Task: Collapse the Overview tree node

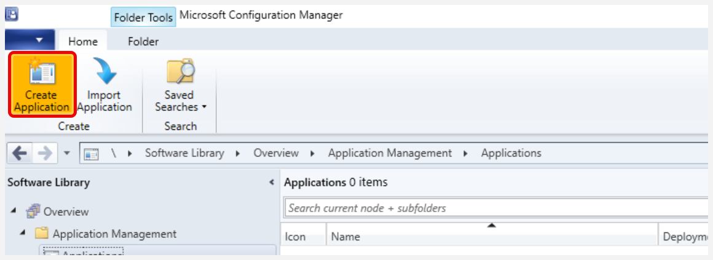Action: (12, 211)
